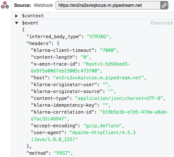Image resolution: width=174 pixels, height=157 pixels.
Task: Click the "b19b5e3b-e7d5-47da-a8ab-" correlation value
Action: pyautogui.click(x=134, y=112)
